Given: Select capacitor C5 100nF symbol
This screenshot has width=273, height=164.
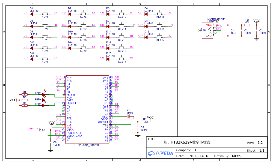Looking at the screenshot, I should [x=138, y=127].
